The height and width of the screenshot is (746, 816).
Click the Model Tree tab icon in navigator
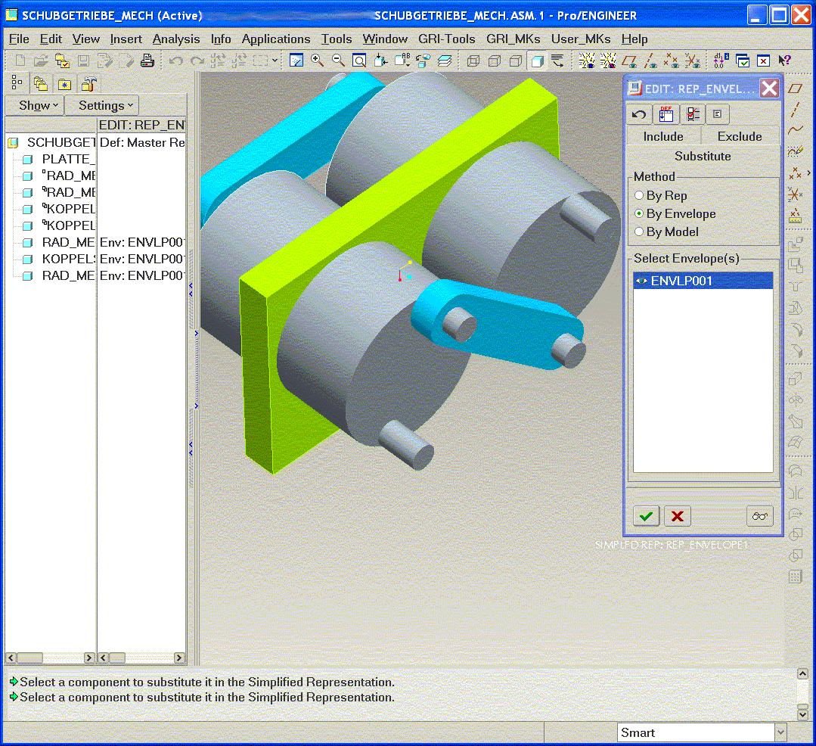point(17,83)
